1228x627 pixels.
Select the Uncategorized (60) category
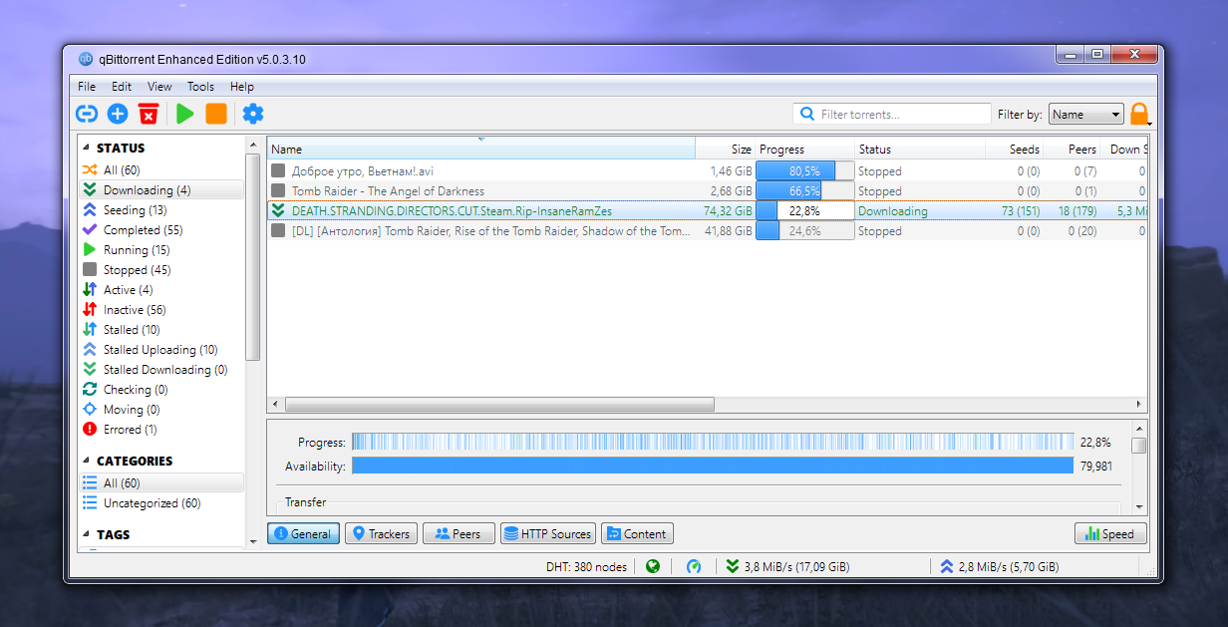(x=160, y=503)
